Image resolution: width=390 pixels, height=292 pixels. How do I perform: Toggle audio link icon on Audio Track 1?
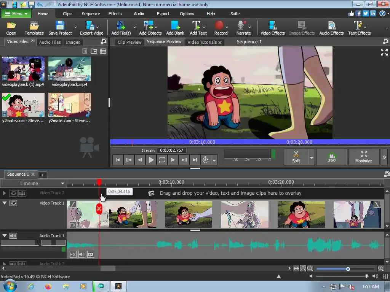[91, 254]
